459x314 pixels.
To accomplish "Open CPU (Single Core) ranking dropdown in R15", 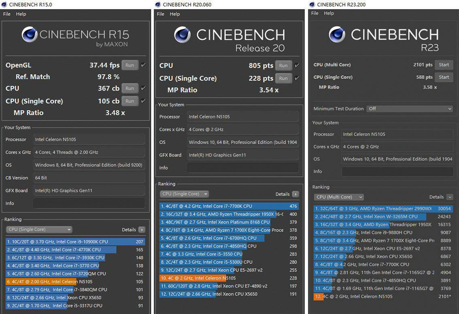I will click(x=39, y=229).
